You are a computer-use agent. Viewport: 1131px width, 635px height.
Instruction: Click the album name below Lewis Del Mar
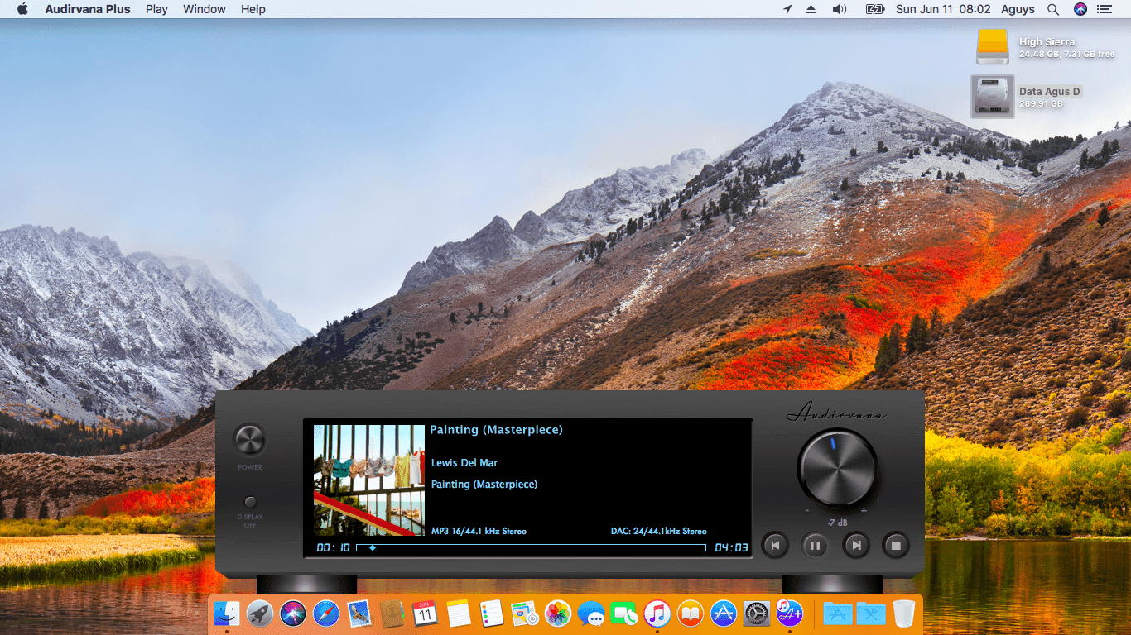click(x=484, y=485)
